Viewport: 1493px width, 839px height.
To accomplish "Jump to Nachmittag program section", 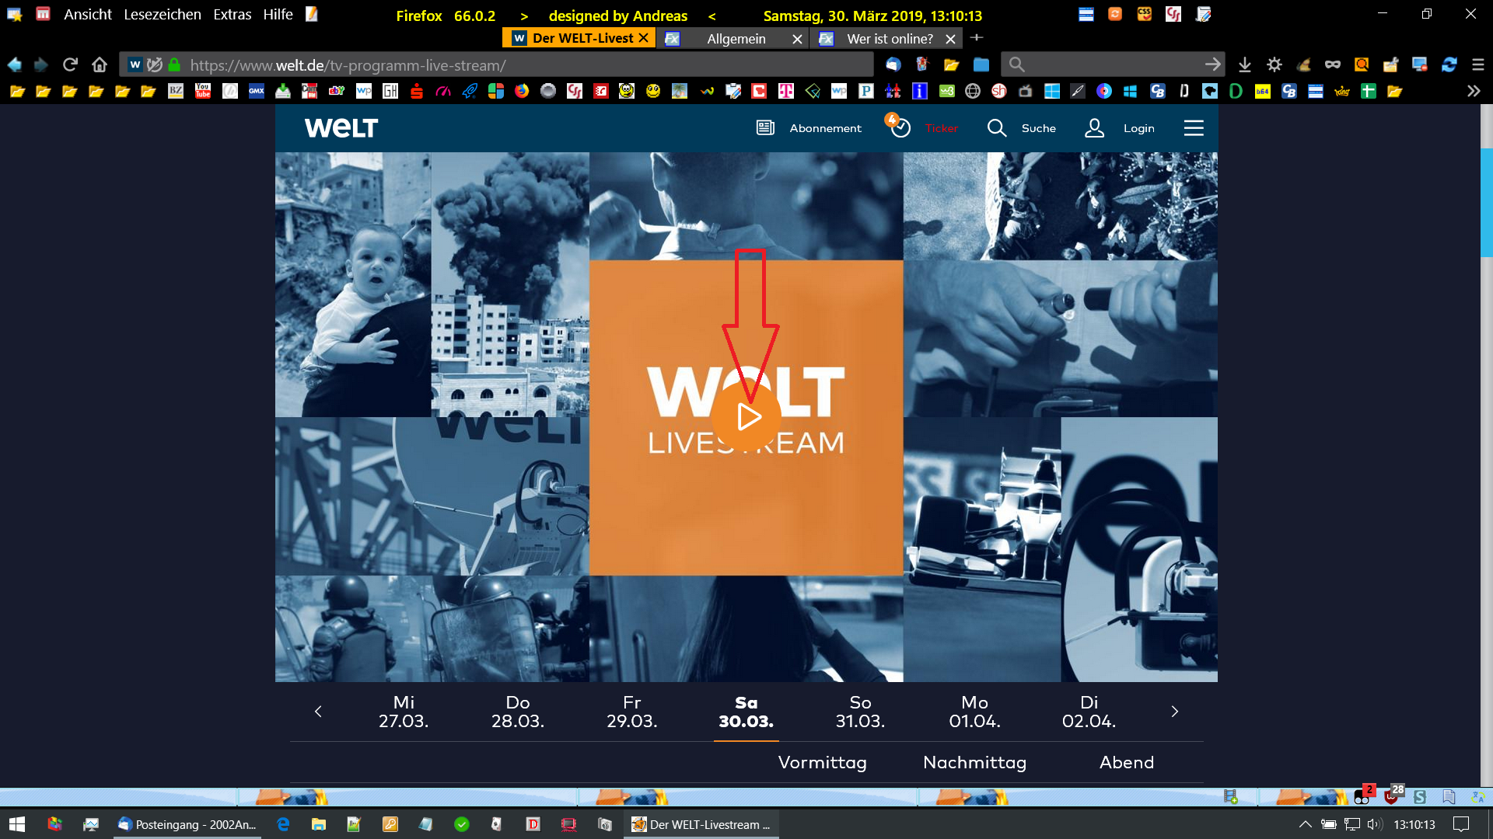I will (974, 763).
